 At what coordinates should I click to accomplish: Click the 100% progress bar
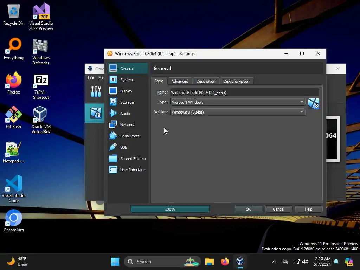[170, 209]
